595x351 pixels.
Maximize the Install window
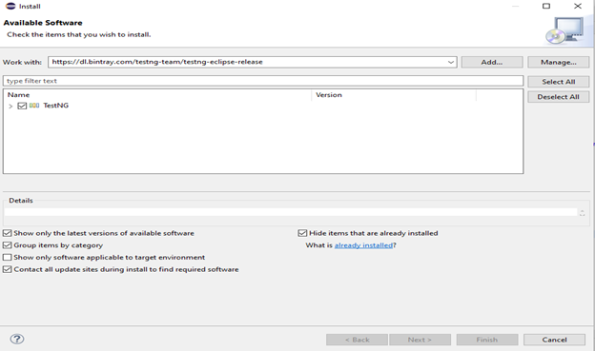[x=546, y=6]
